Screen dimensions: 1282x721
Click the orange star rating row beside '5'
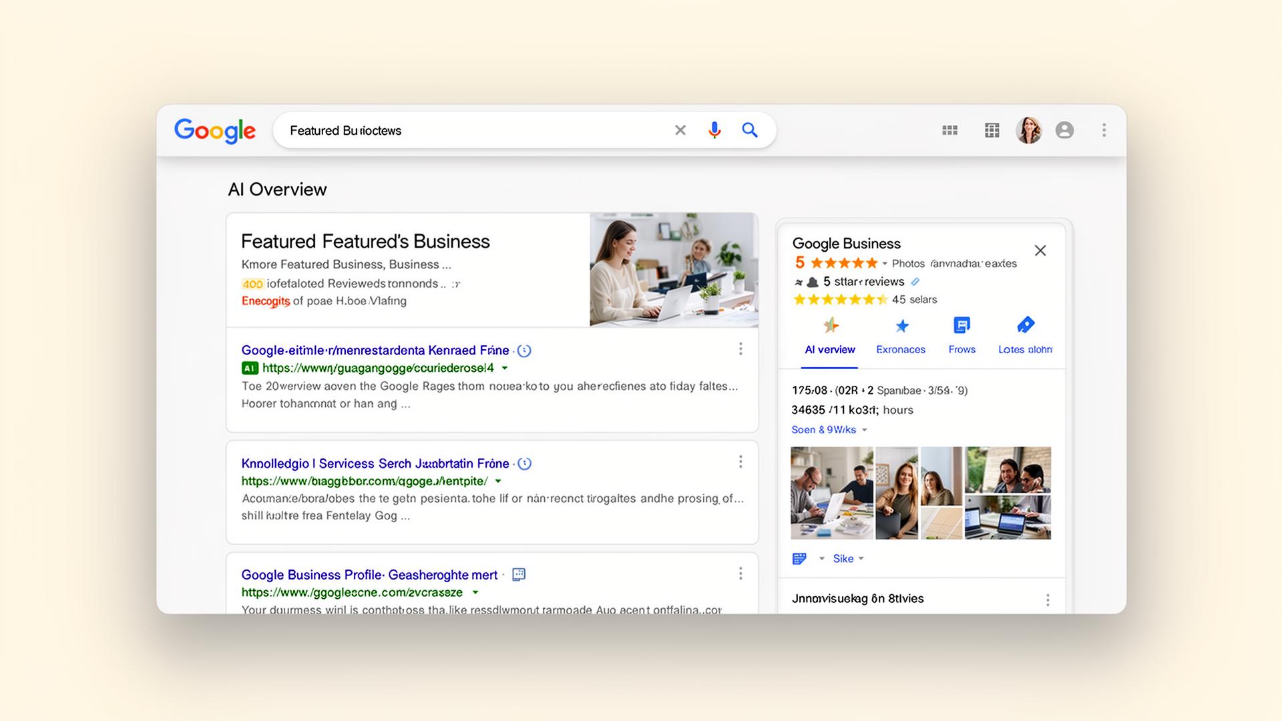(844, 263)
